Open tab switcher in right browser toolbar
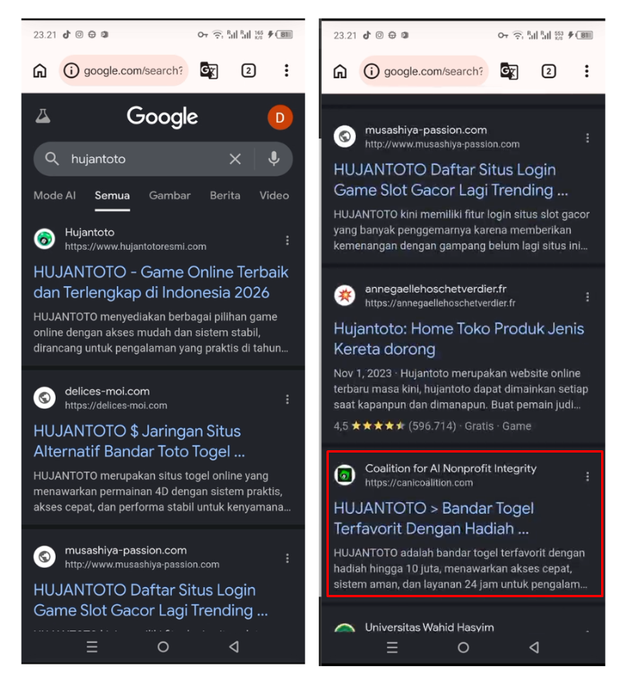 pos(549,71)
